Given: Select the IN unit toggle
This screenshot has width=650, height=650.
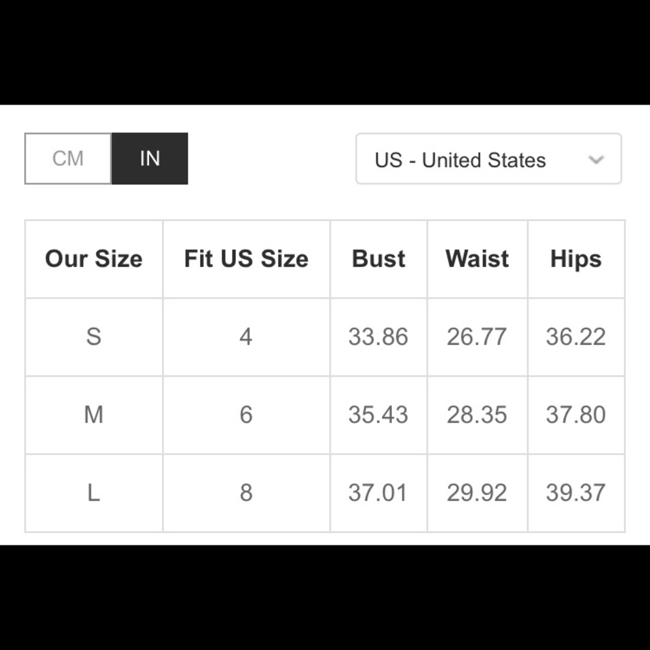Looking at the screenshot, I should 149,159.
